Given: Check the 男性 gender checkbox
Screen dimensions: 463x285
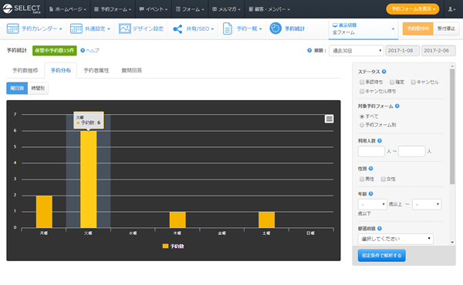Looking at the screenshot, I should 362,179.
